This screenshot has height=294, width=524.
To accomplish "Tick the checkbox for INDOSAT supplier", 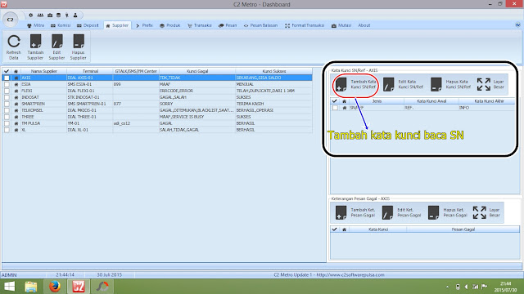I will (x=7, y=97).
